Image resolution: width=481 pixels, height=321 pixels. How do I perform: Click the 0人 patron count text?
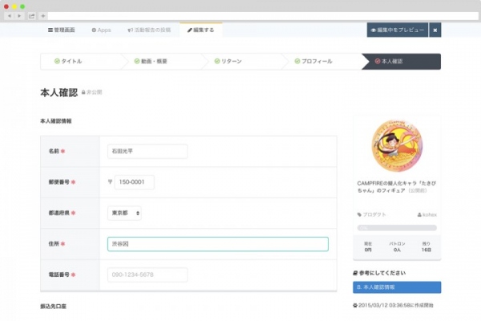tap(398, 250)
